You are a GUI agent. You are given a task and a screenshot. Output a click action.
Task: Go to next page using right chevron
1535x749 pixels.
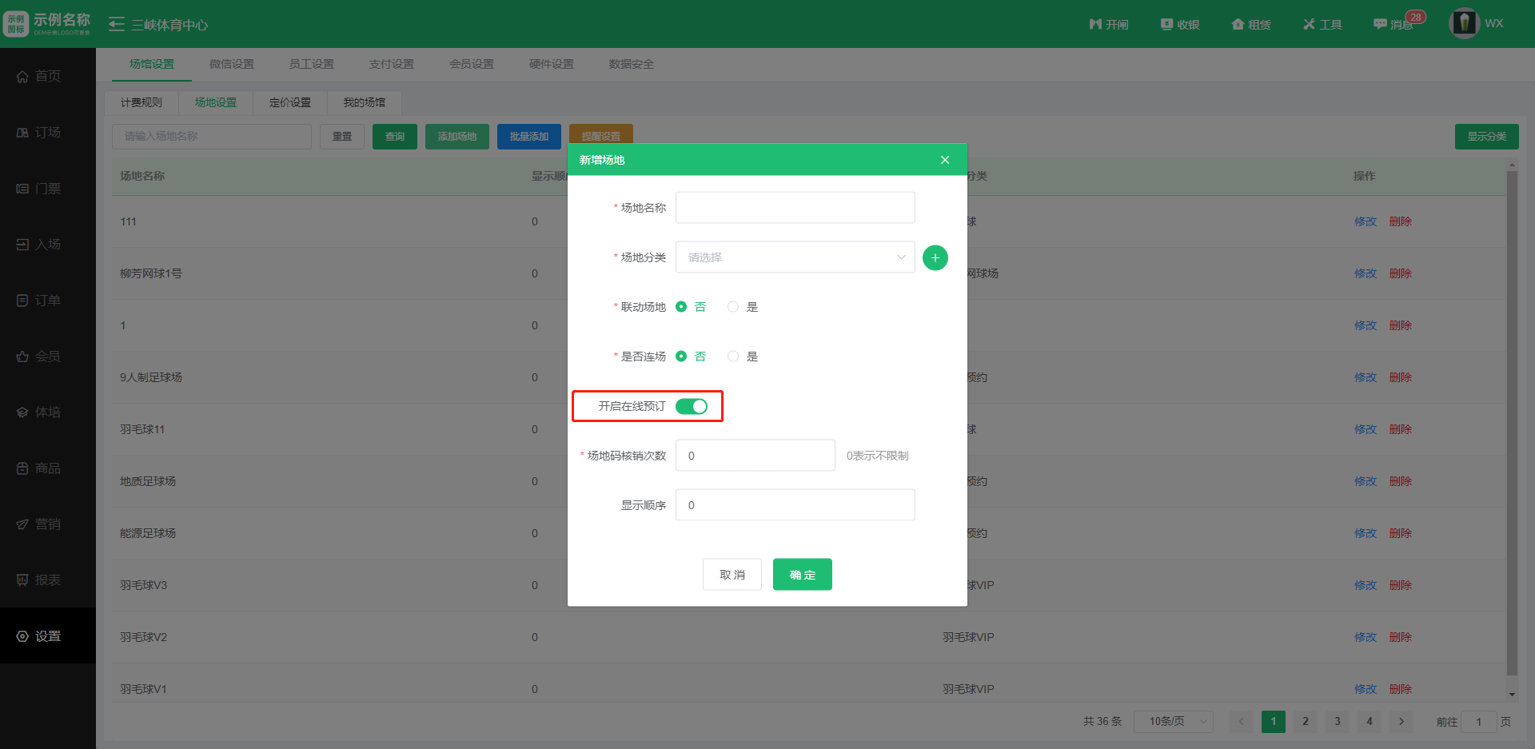[x=1401, y=722]
